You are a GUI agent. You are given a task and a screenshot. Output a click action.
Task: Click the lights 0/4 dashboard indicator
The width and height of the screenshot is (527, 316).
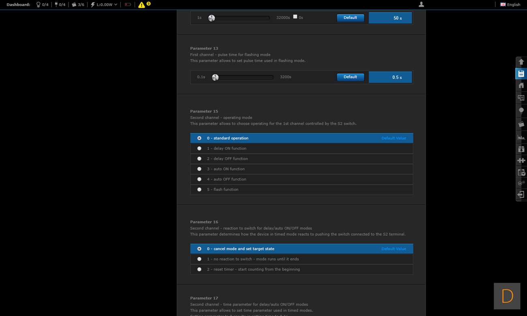pyautogui.click(x=42, y=5)
